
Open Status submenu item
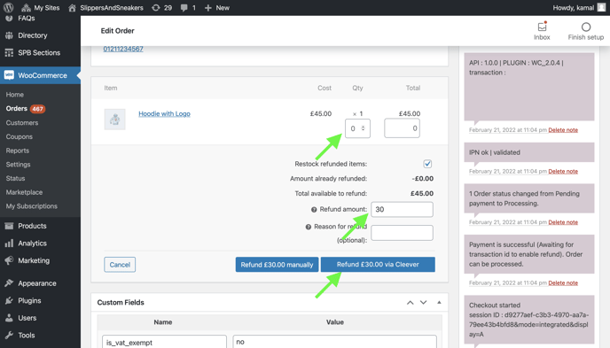(15, 178)
